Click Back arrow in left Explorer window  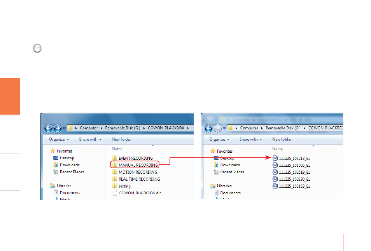(49, 128)
